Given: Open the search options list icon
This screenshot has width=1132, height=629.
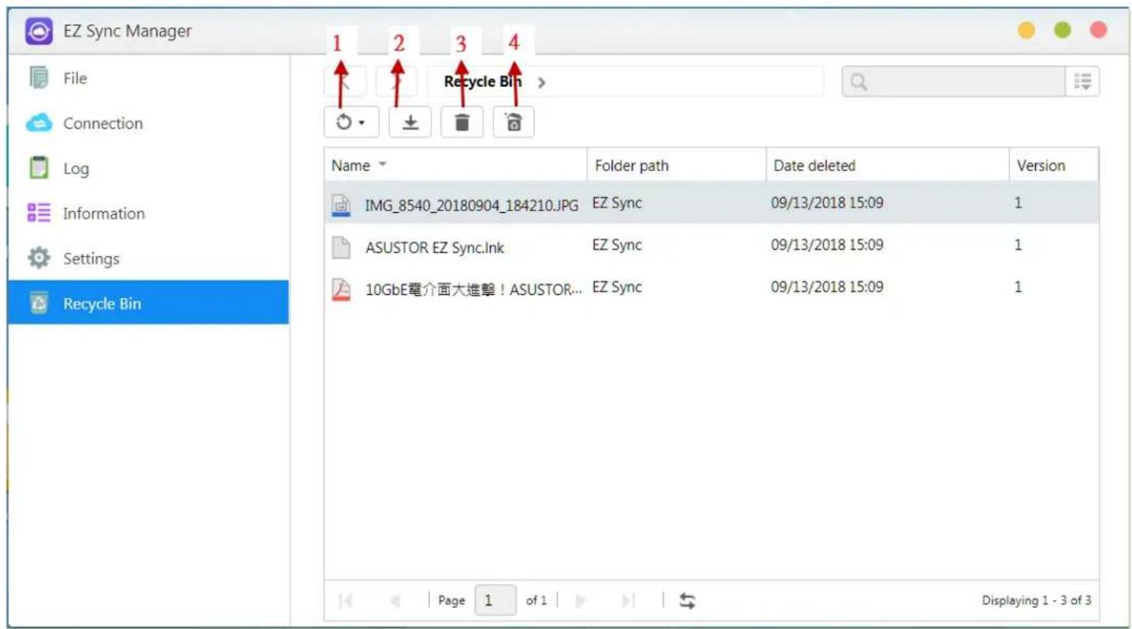Looking at the screenshot, I should 1083,81.
